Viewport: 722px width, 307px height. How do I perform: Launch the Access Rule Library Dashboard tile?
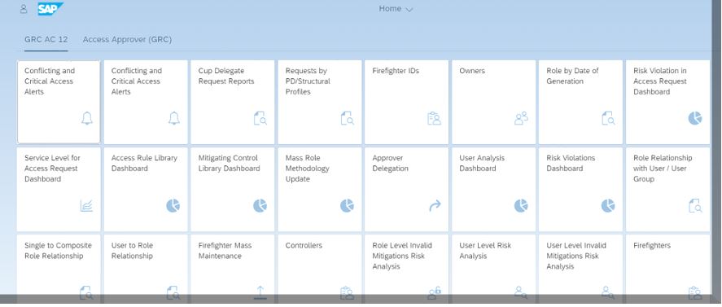tap(146, 189)
